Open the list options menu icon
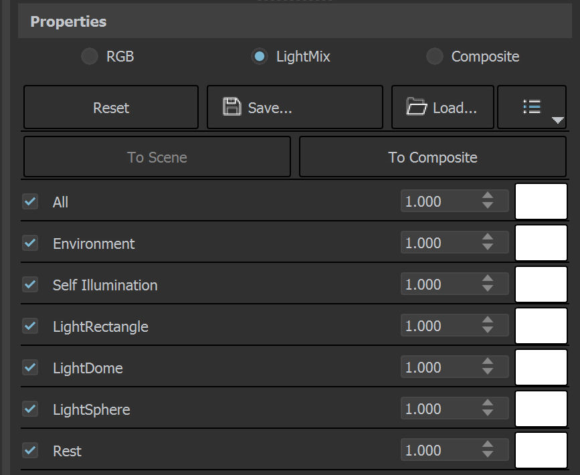Screen dimensions: 580x475 tap(532, 107)
